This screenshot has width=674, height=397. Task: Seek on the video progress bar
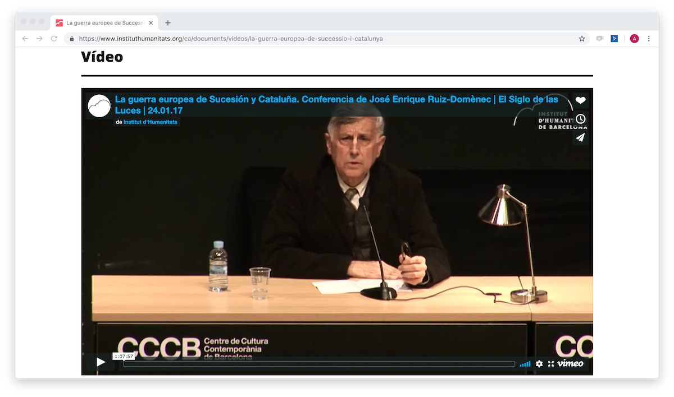click(318, 364)
